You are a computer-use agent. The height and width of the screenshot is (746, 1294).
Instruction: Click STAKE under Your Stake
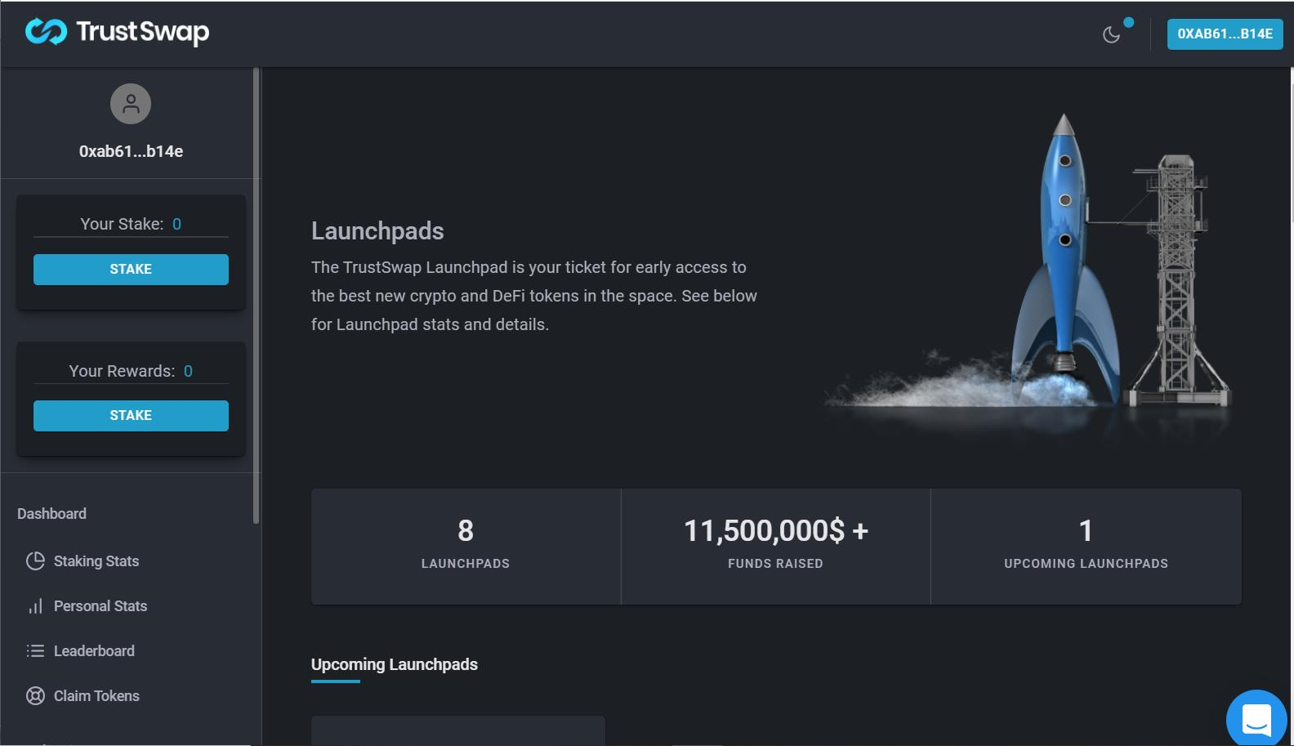click(131, 269)
